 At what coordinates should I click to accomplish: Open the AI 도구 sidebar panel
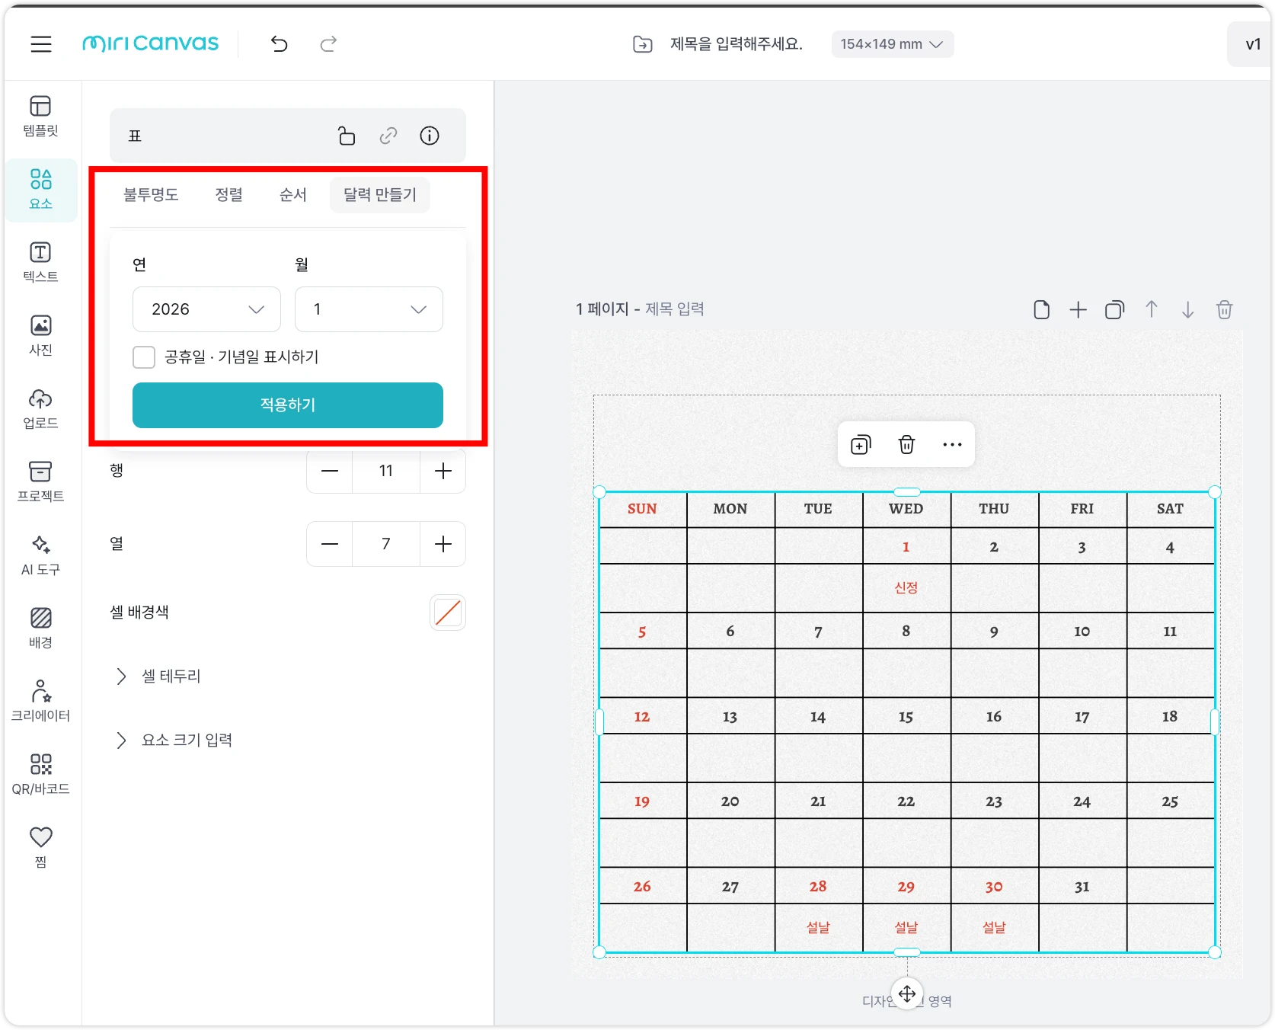[x=41, y=555]
